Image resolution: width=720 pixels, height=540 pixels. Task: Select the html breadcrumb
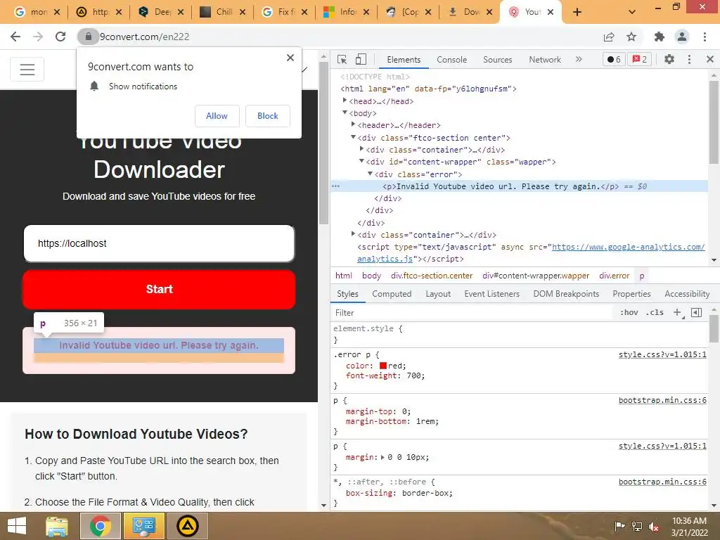tap(343, 276)
